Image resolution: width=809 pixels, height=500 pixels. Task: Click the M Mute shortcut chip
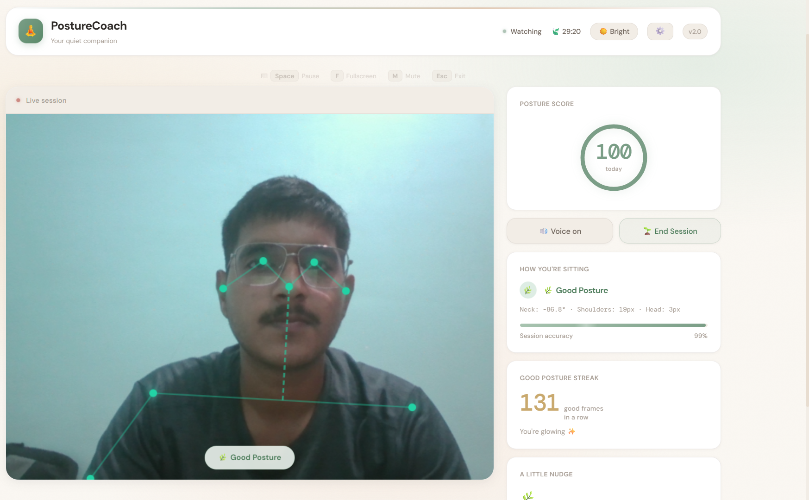point(395,75)
